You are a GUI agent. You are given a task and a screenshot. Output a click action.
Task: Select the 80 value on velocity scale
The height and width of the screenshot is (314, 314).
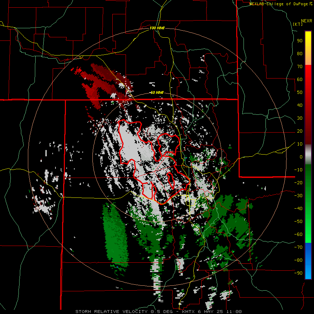pos(300,54)
